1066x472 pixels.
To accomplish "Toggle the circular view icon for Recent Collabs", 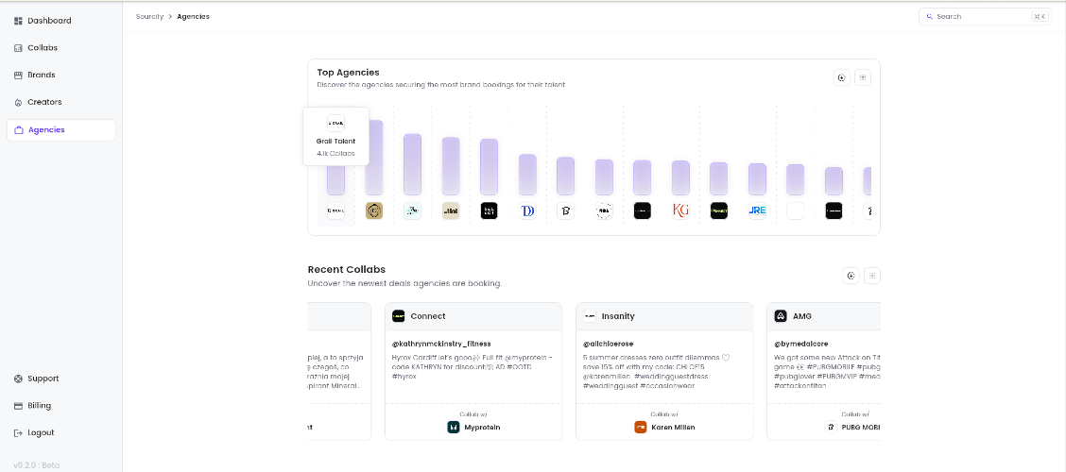I will pyautogui.click(x=851, y=276).
